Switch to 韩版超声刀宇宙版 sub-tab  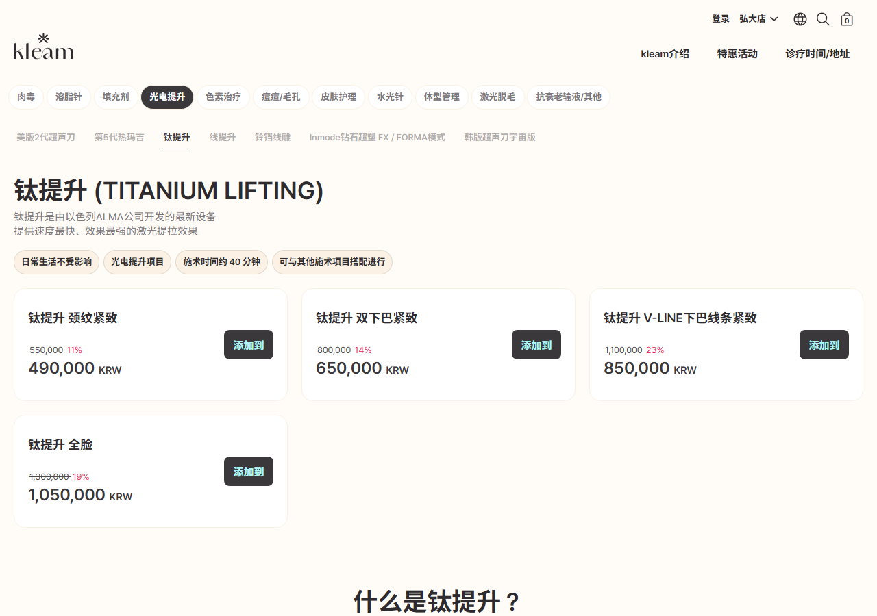(x=500, y=137)
